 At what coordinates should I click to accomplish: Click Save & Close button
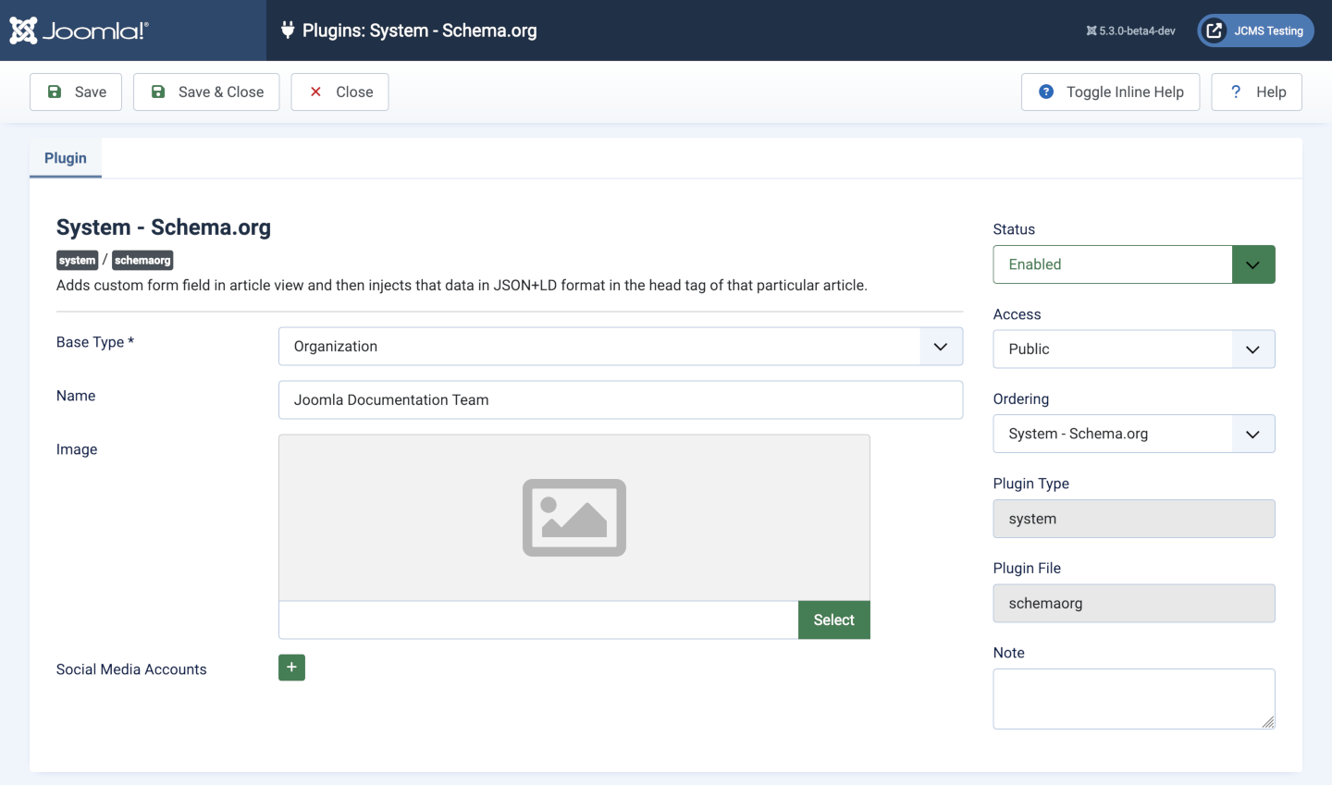tap(206, 92)
